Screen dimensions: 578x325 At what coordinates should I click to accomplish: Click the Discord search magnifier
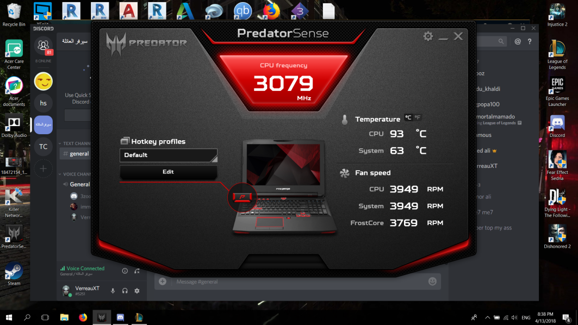(x=501, y=41)
